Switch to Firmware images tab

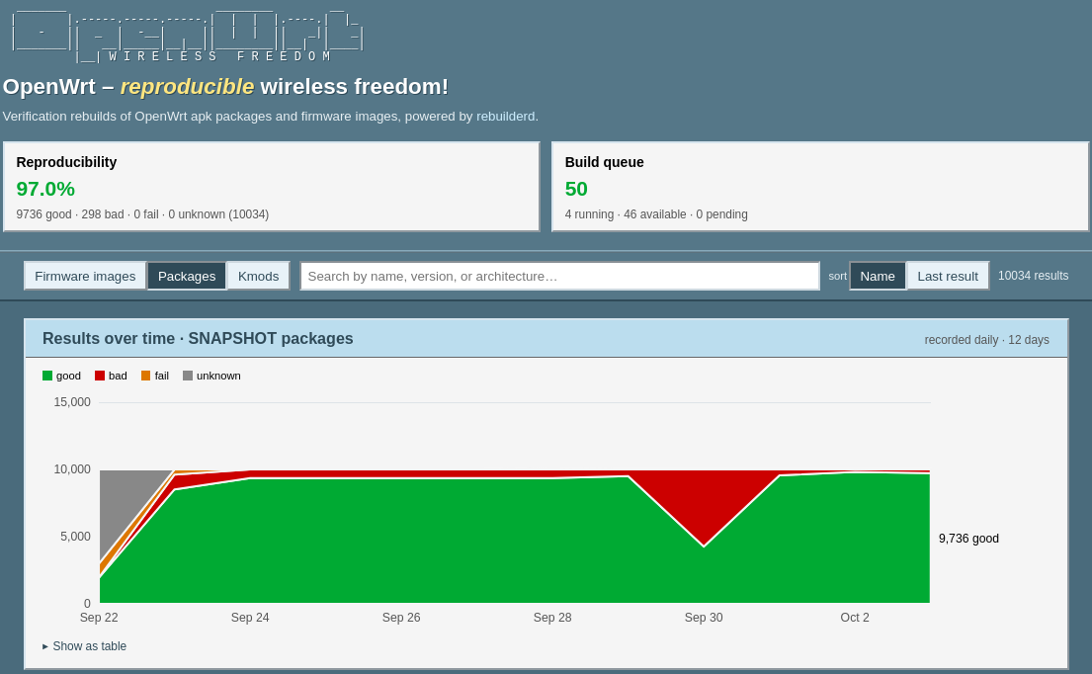click(85, 277)
